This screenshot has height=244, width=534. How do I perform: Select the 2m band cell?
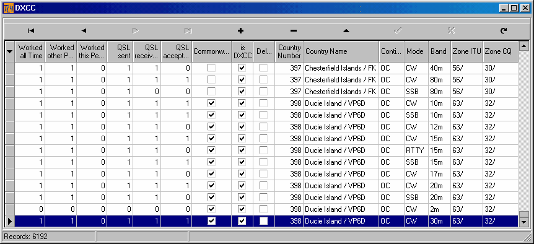tap(440, 209)
